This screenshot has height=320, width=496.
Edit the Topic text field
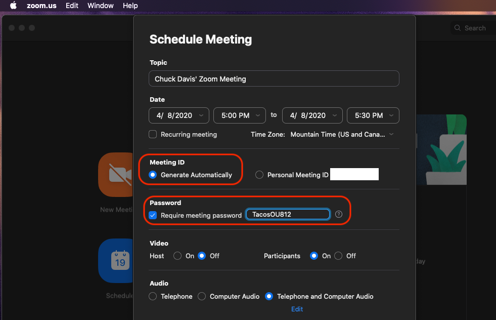point(274,78)
